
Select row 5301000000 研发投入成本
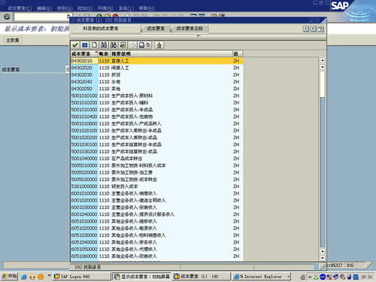point(156,186)
